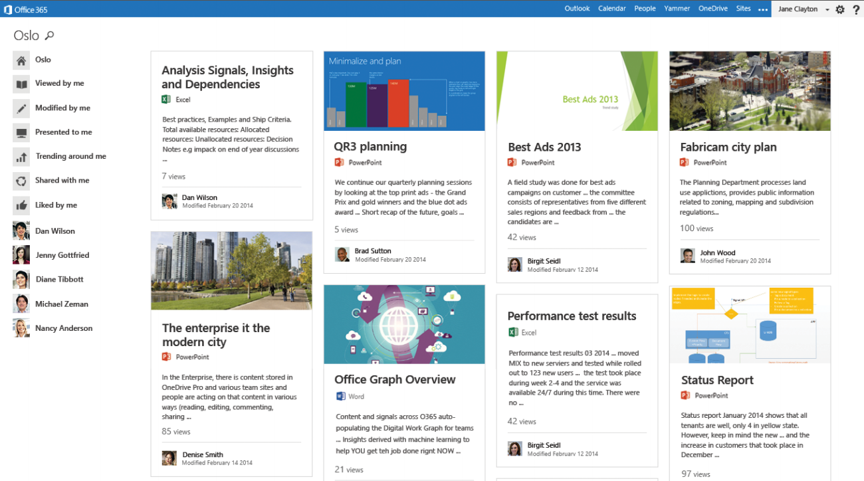Click the Status Report flowchart thumbnail
This screenshot has width=864, height=481.
pyautogui.click(x=750, y=324)
